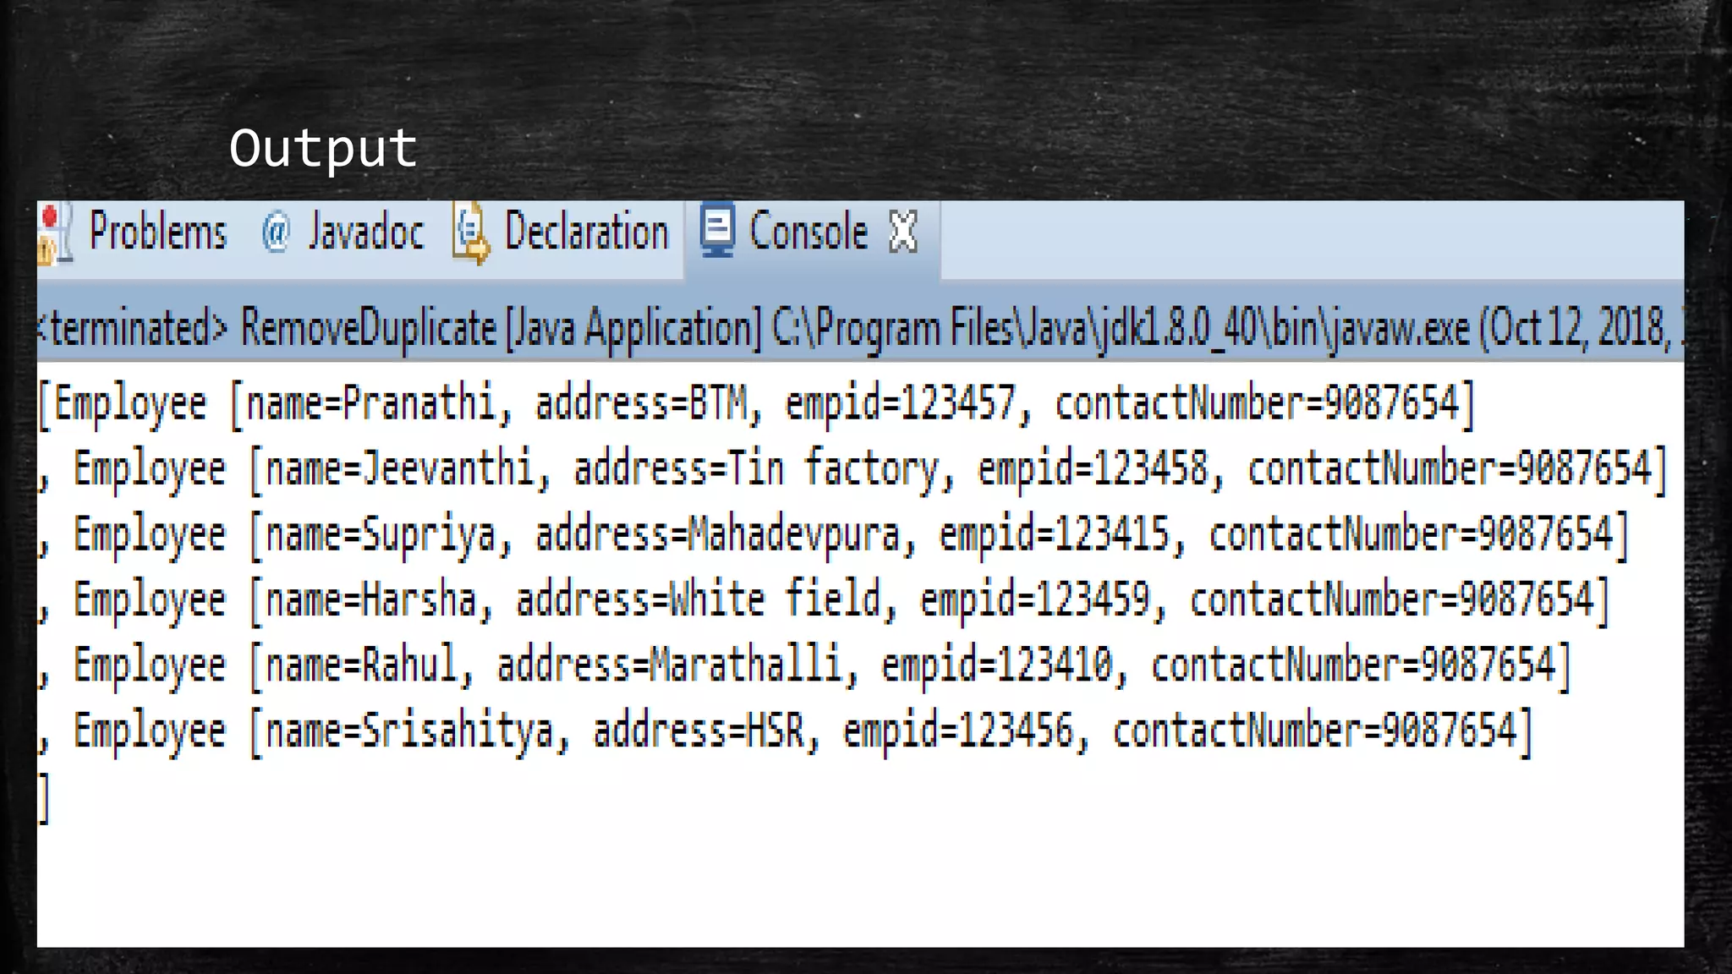Click the Console monitor icon
Viewport: 1732px width, 974px height.
coord(717,230)
